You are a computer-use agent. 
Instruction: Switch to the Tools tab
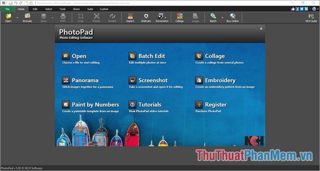pyautogui.click(x=63, y=9)
